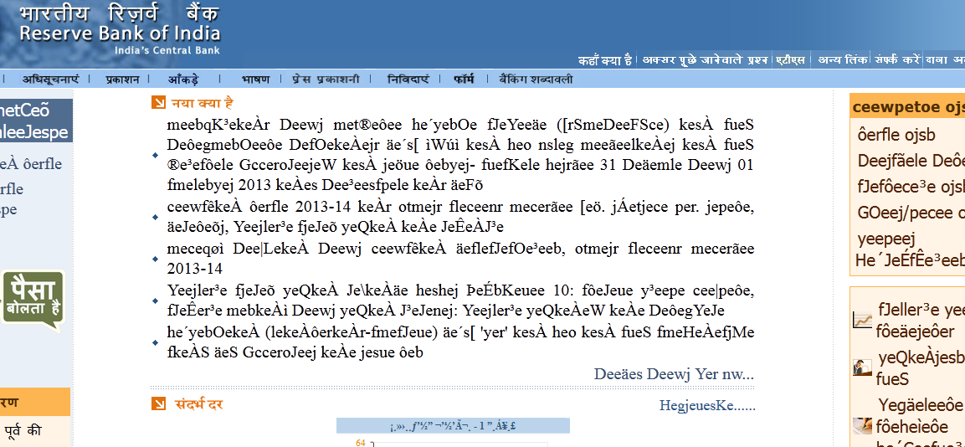Viewport: 965px width, 447px height.
Task: Open news item mentioning 'yer' kesÀ heo
Action: 460,342
